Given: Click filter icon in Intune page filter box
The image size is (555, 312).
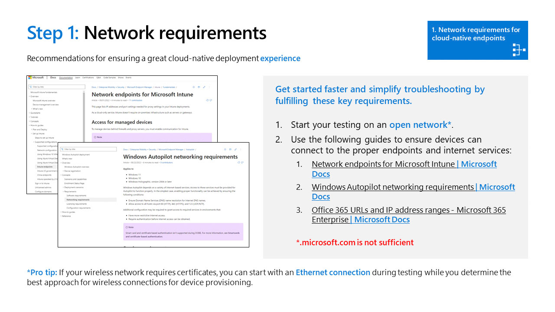Looking at the screenshot, I should point(30,87).
